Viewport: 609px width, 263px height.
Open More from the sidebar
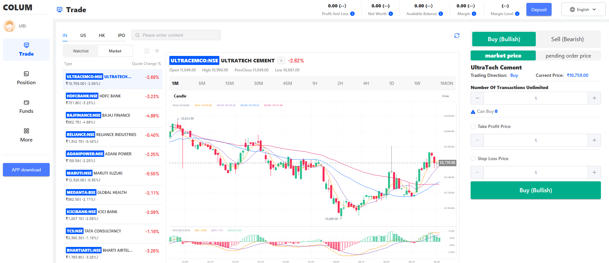[x=26, y=135]
